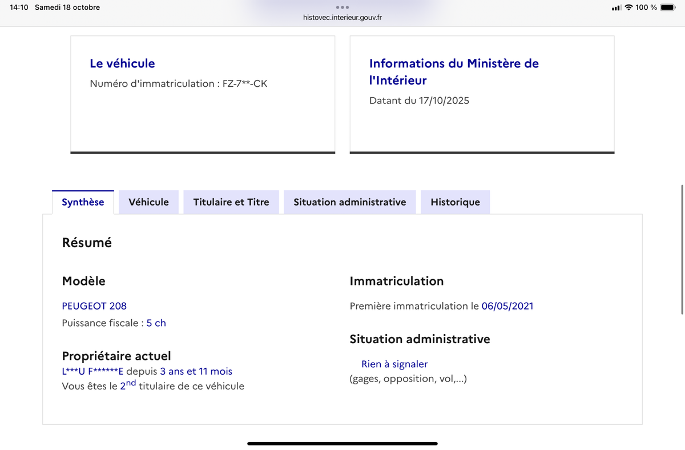
Task: Click the Rien à signaler status
Action: [394, 364]
